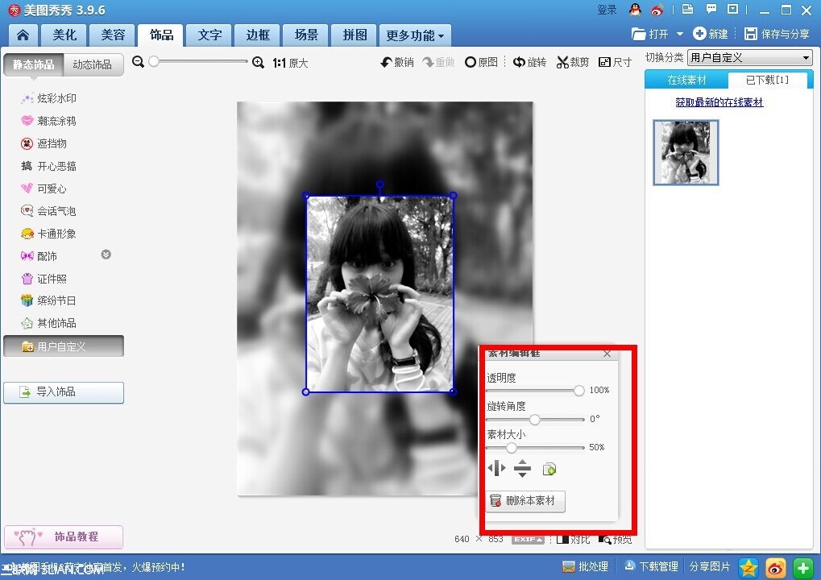
Task: Open the 场景 tab
Action: coord(306,35)
